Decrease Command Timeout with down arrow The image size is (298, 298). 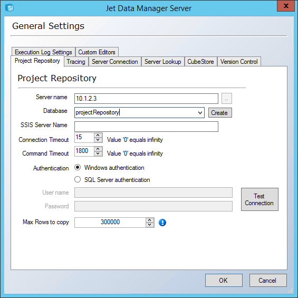click(98, 154)
